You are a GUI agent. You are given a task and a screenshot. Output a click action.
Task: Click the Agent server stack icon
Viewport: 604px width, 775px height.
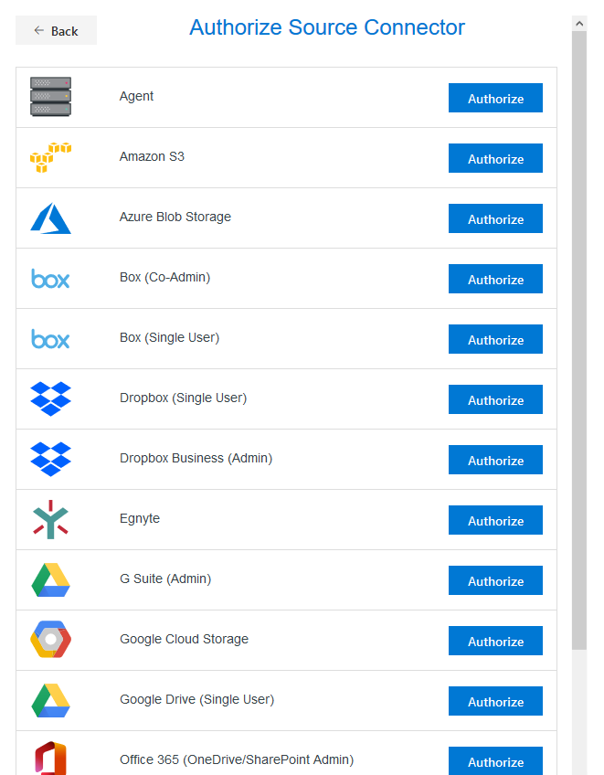[50, 97]
